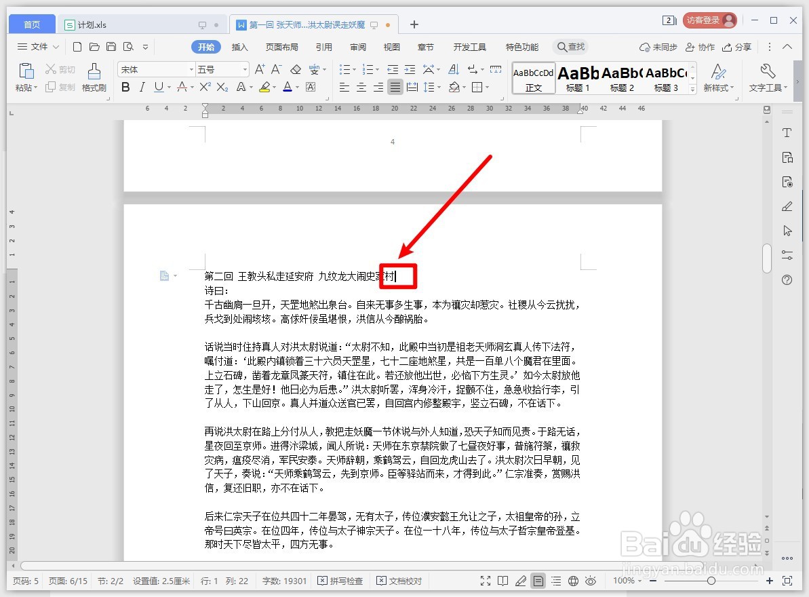Click the zoom in plus button
Image resolution: width=809 pixels, height=597 pixels.
[x=769, y=581]
